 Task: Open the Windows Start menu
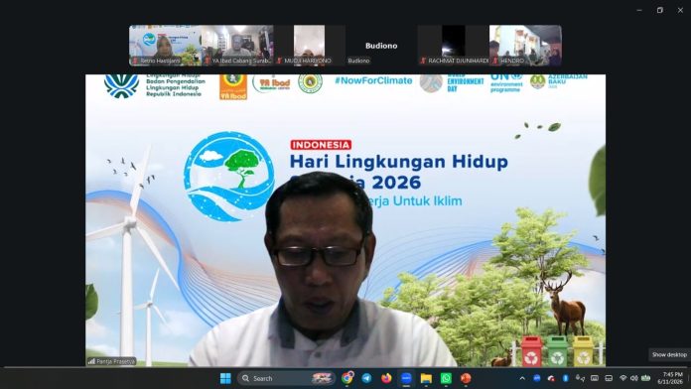point(225,378)
